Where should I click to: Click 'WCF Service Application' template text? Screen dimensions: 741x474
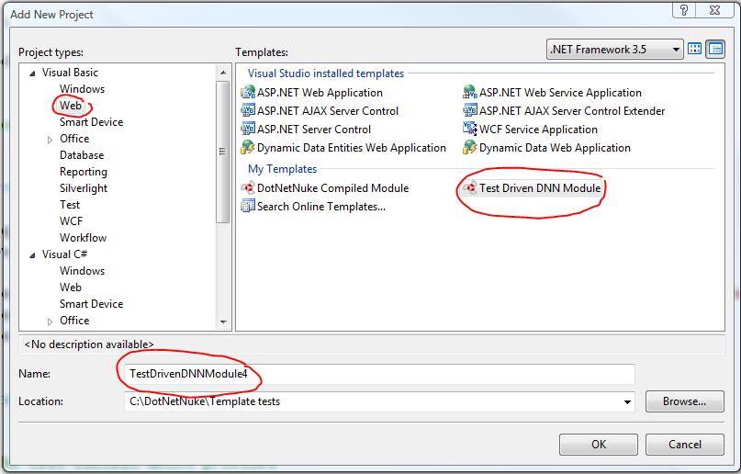pyautogui.click(x=538, y=130)
